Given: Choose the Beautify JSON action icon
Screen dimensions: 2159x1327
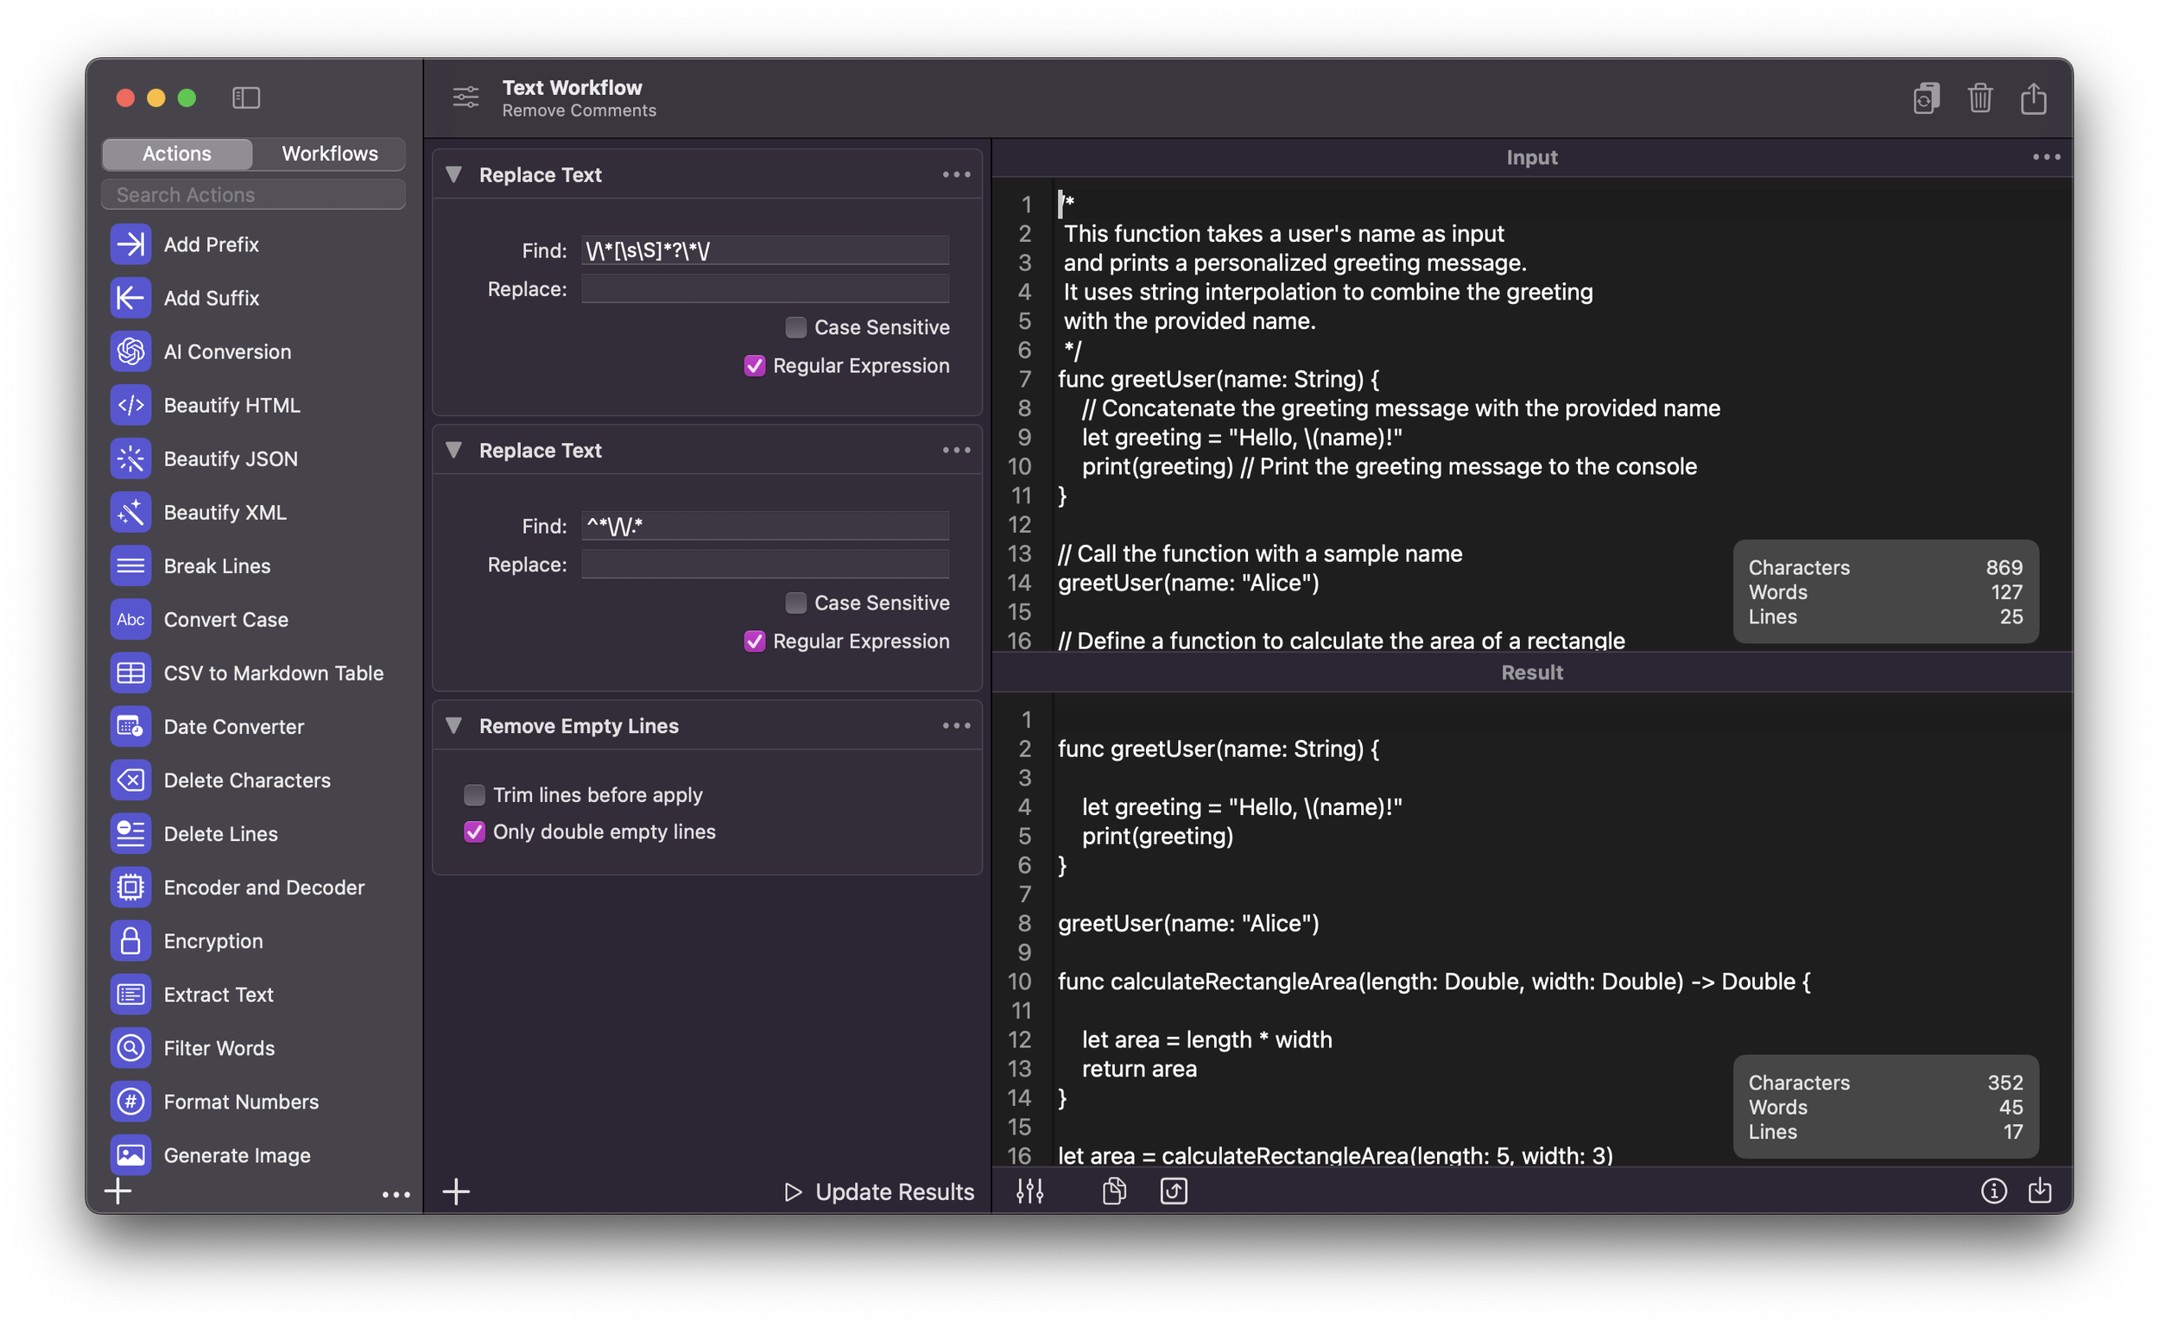Looking at the screenshot, I should (130, 458).
